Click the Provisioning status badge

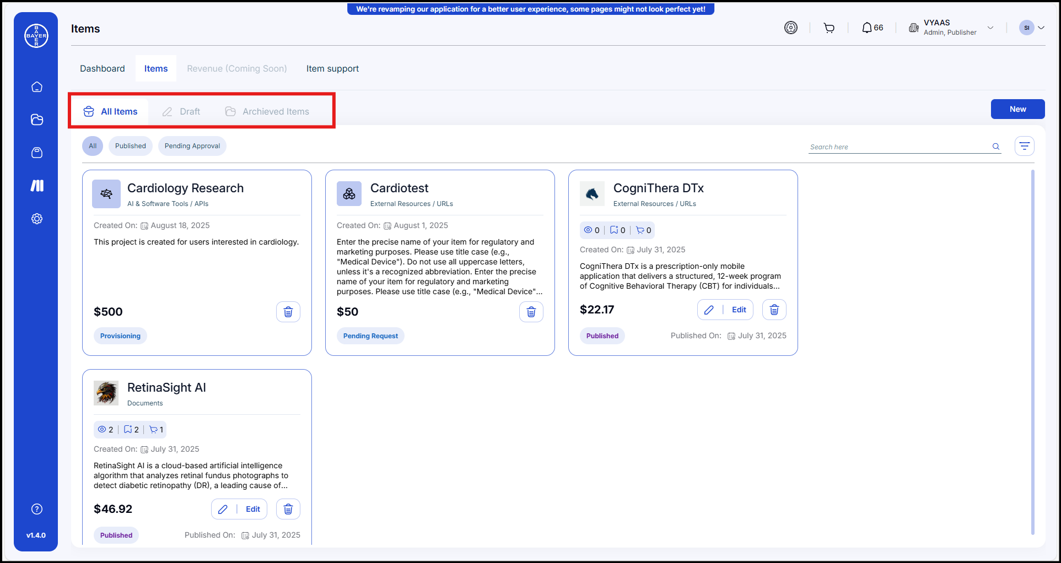pyautogui.click(x=120, y=336)
